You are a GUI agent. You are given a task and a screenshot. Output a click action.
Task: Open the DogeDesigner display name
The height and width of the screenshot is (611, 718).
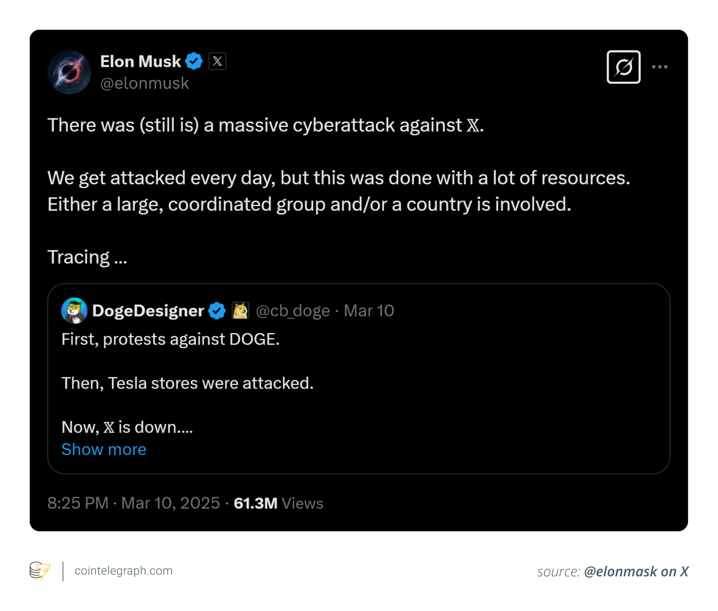pos(148,311)
